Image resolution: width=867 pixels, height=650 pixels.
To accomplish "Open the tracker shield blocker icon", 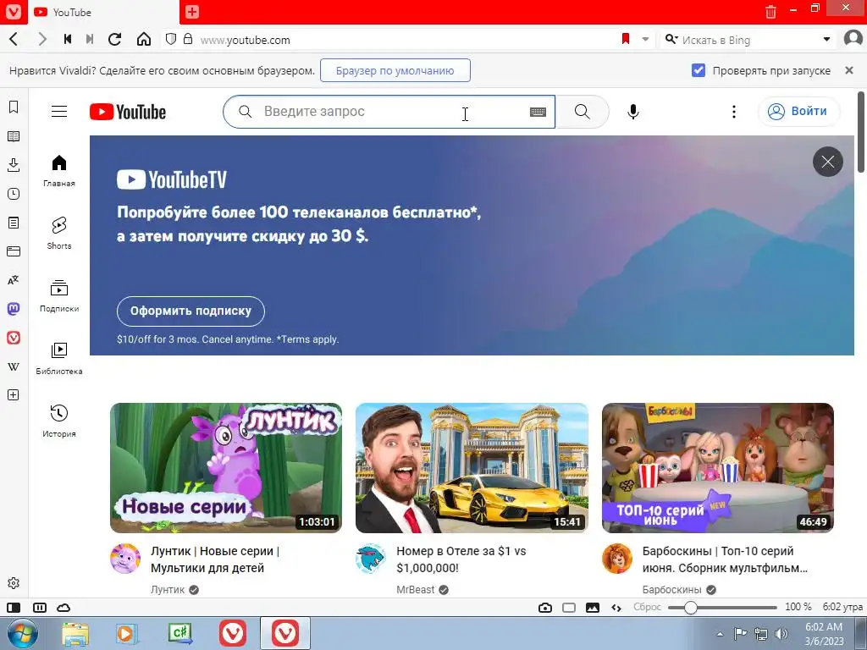I will pos(171,39).
